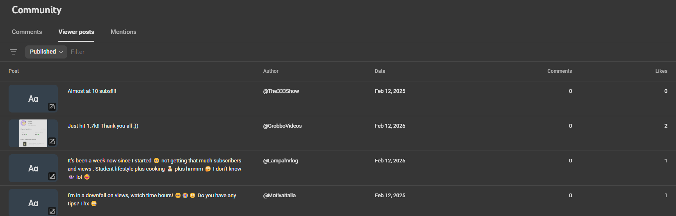
Task: Sort by the Date column header
Action: coord(380,71)
